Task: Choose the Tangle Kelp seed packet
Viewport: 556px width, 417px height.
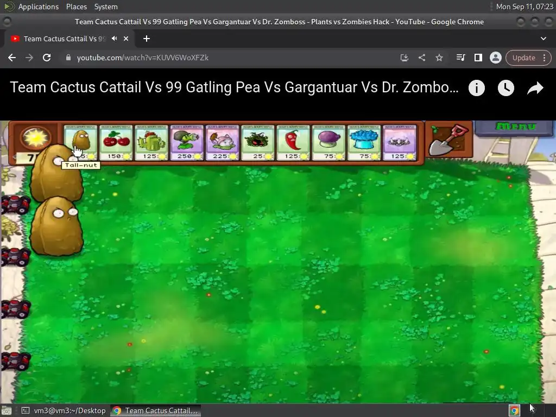Action: point(258,143)
